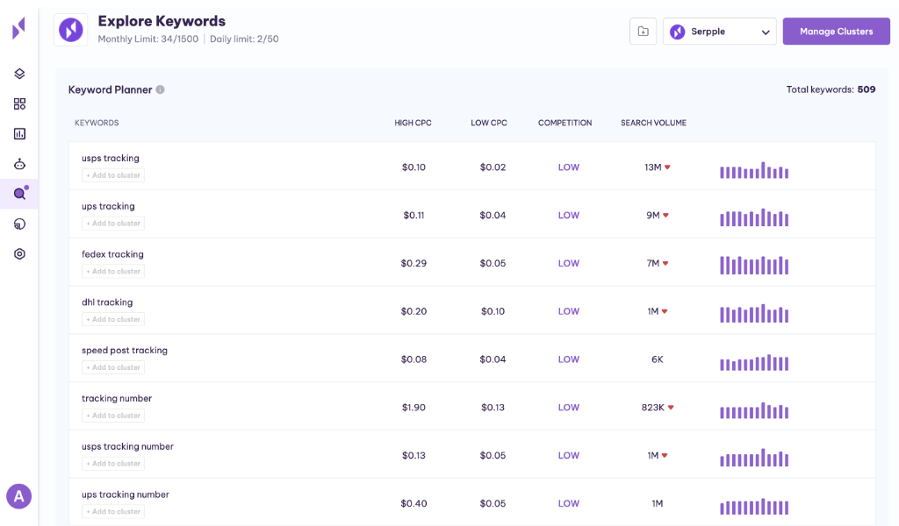
Task: Click the 'usps tracking number' keyword text
Action: (127, 446)
